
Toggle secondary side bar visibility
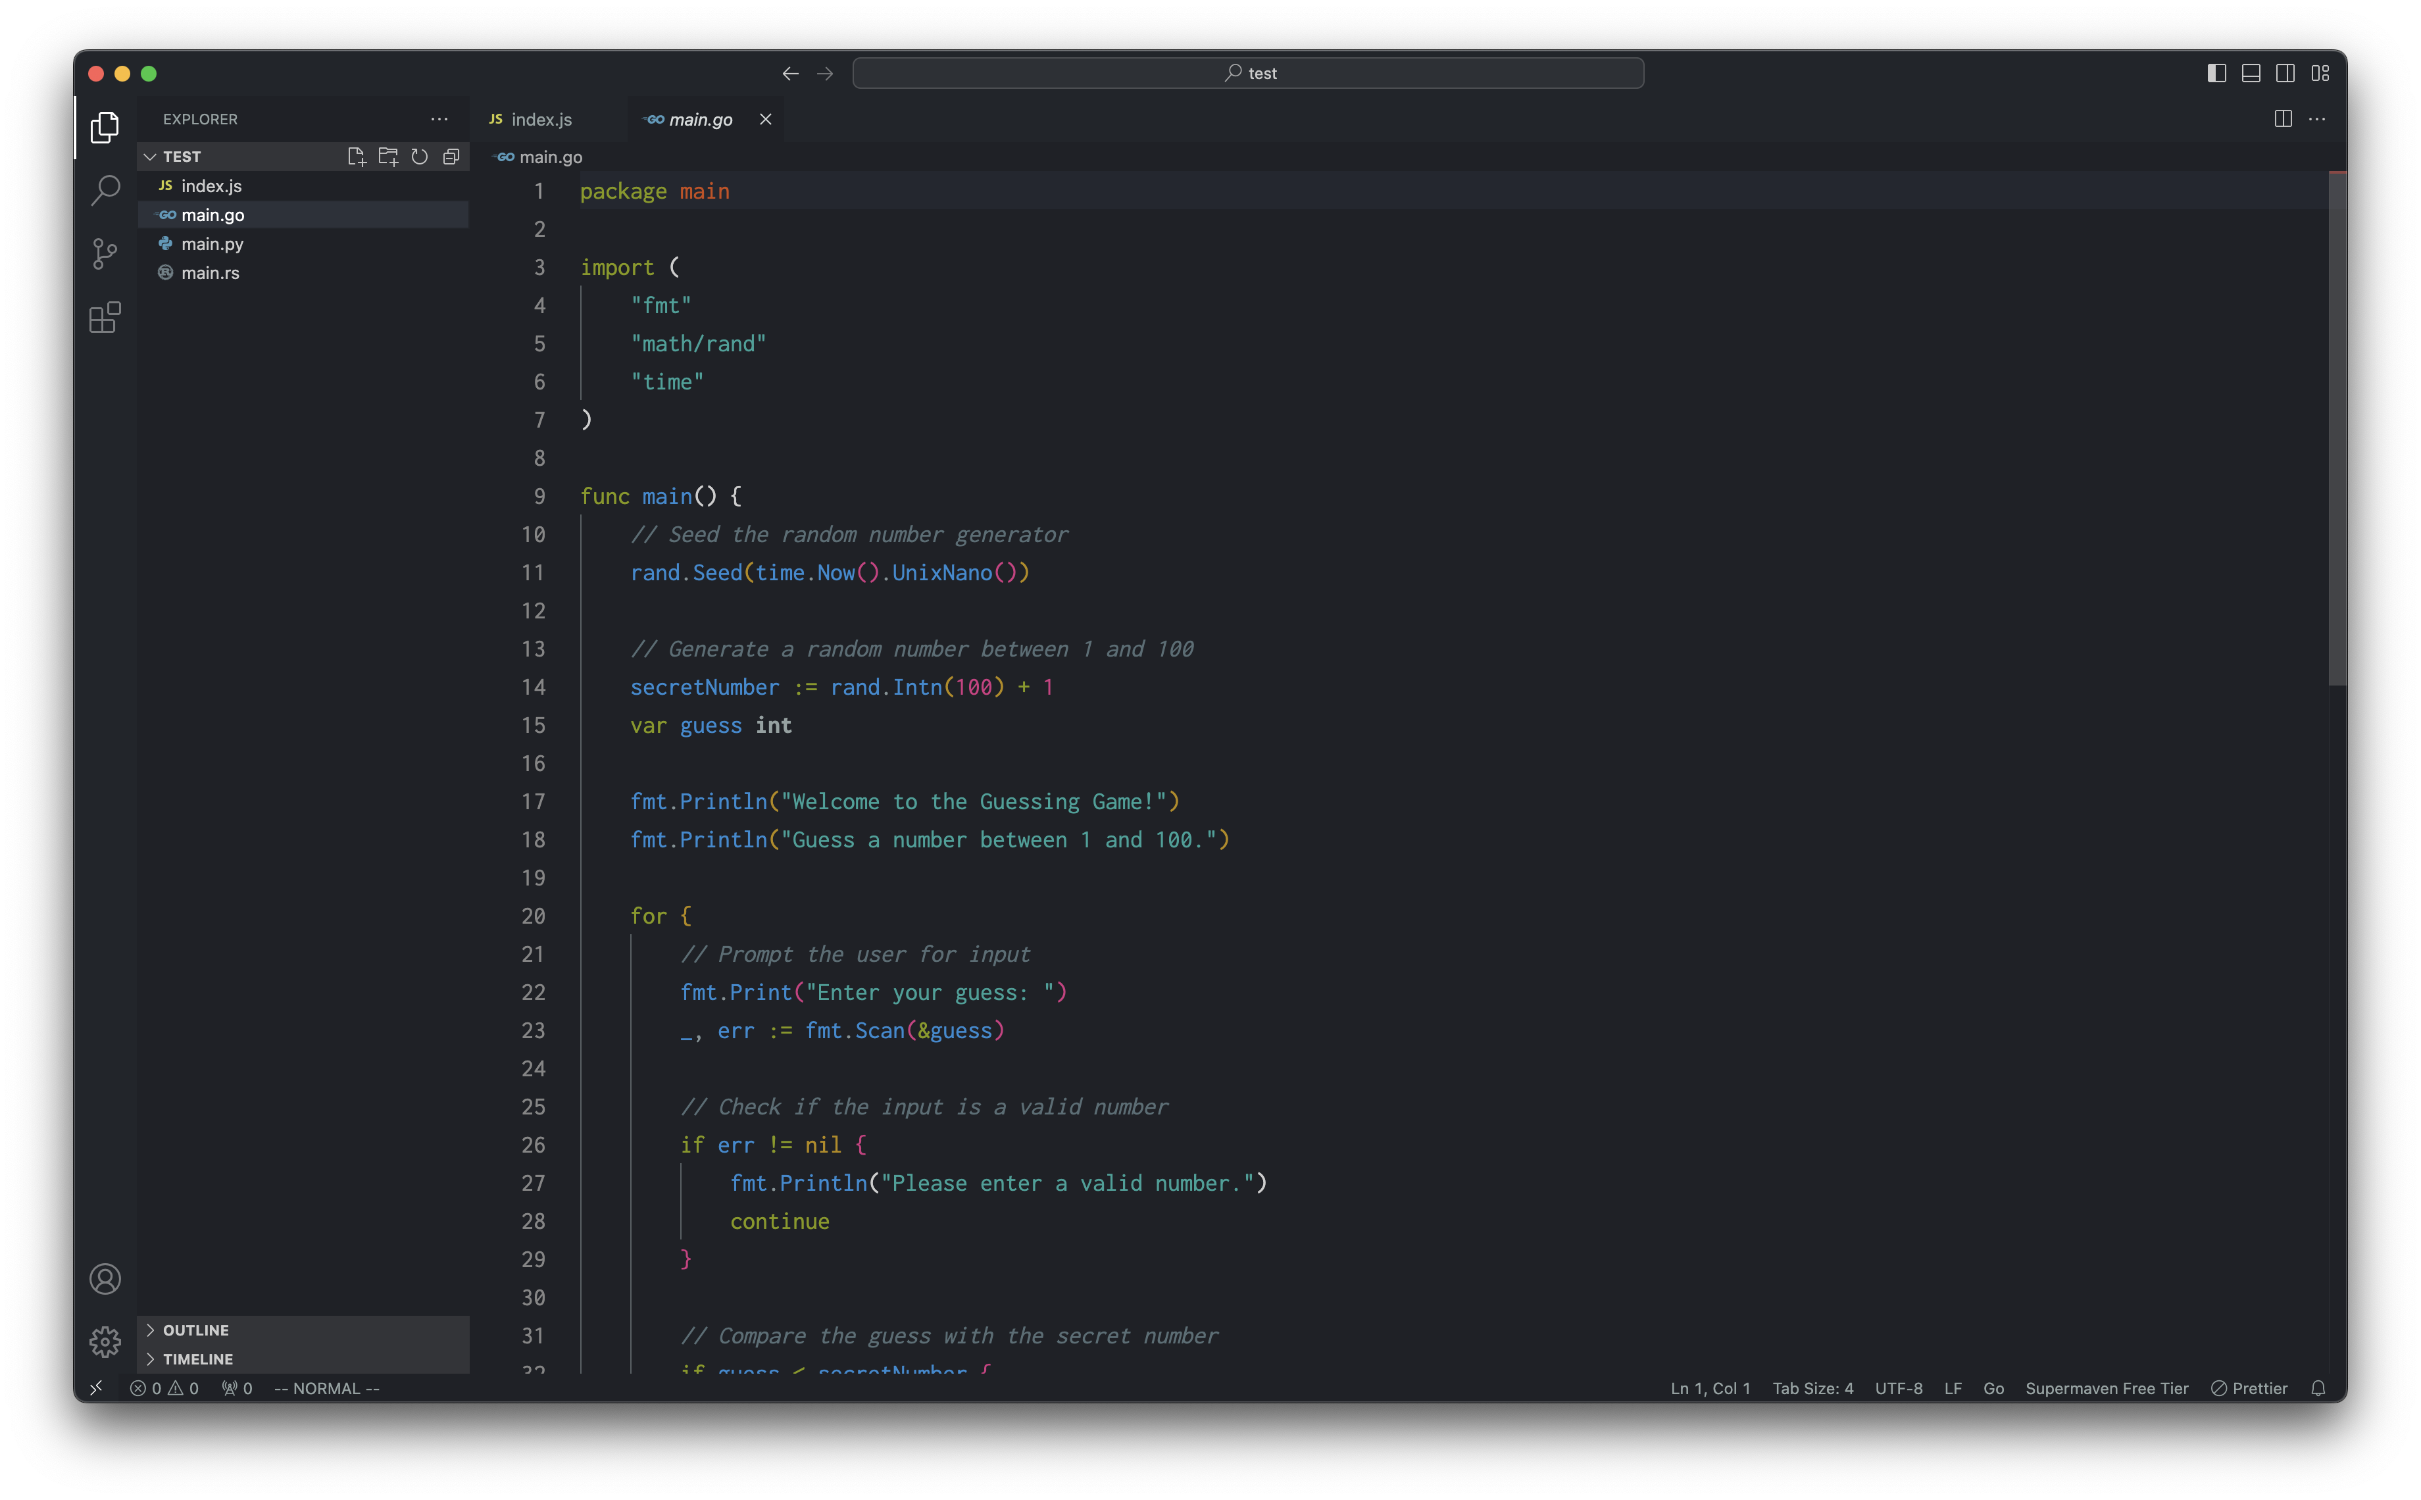[x=2285, y=74]
